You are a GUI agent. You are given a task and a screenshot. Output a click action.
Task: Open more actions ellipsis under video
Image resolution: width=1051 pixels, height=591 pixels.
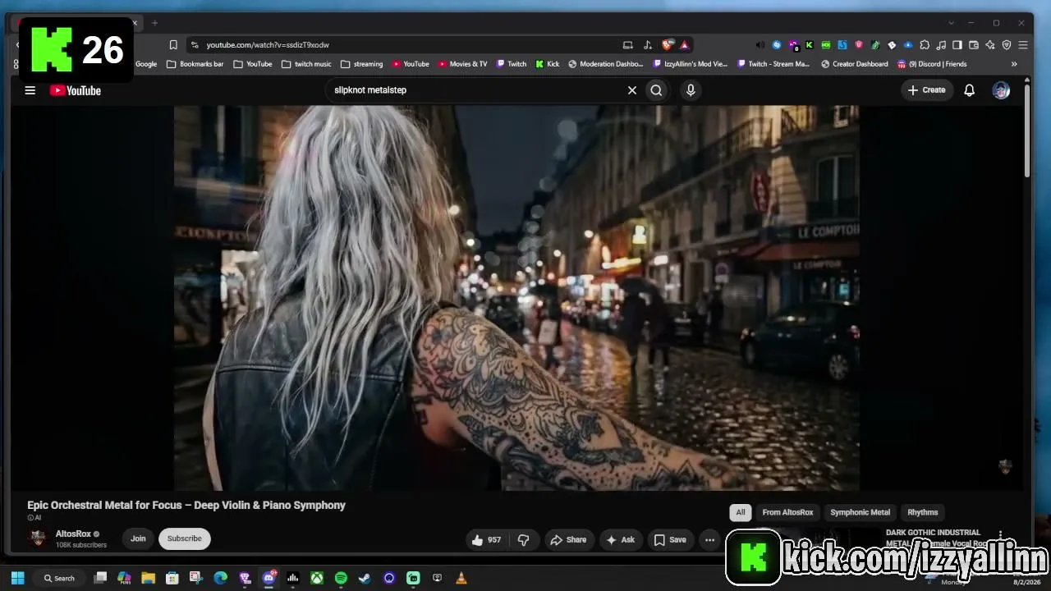709,539
